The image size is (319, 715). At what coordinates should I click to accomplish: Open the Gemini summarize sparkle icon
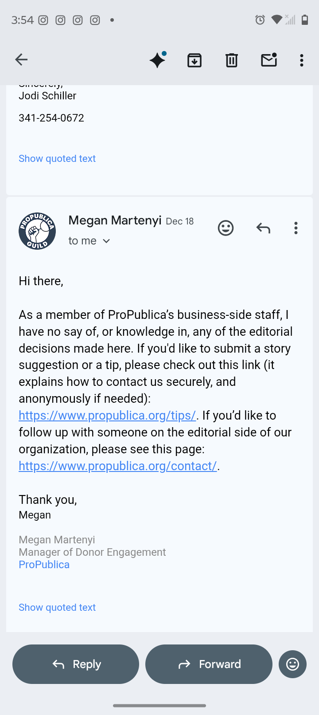[x=157, y=60]
